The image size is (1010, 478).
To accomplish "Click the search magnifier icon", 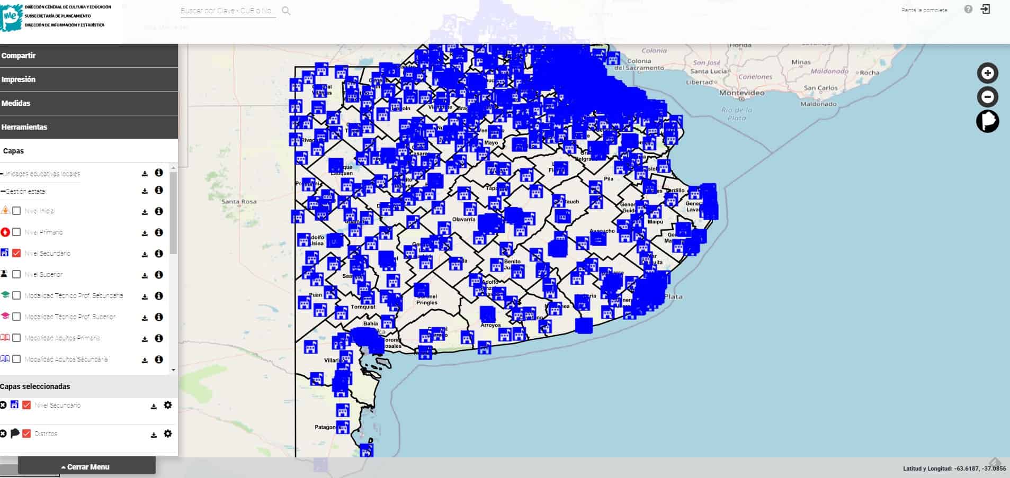I will [x=286, y=11].
